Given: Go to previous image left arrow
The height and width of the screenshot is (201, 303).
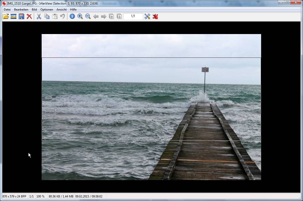Looking at the screenshot, I should pyautogui.click(x=96, y=16).
